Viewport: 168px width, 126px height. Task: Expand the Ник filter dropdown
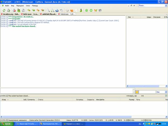coord(166,92)
